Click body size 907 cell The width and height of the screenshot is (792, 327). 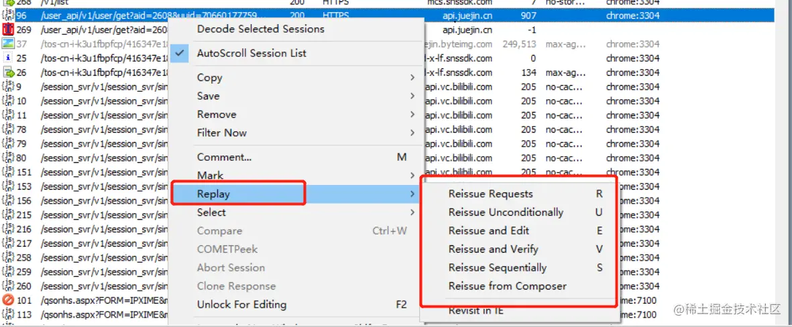click(x=528, y=15)
